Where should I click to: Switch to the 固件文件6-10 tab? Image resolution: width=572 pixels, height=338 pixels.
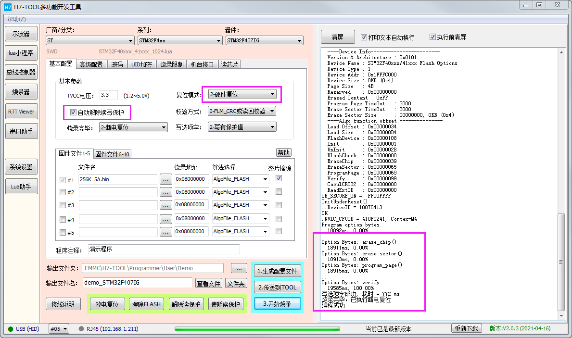click(113, 154)
